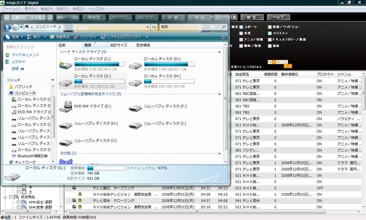Open ヘルプ(H) menu in mAgic guide
The width and height of the screenshot is (366, 220).
96,9
